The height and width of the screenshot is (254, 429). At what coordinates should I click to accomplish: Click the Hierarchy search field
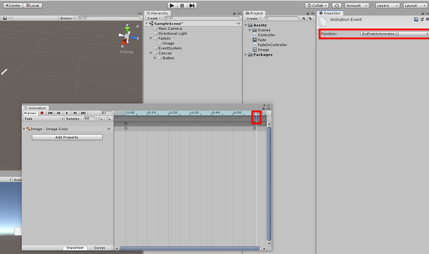(202, 18)
